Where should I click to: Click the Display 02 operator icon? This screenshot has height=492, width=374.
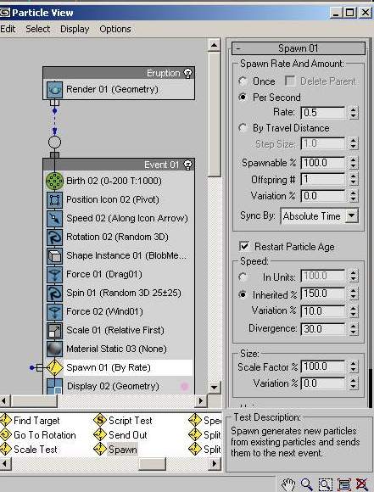tap(54, 386)
